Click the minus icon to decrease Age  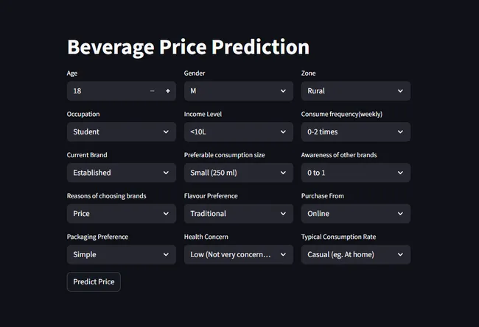tap(153, 91)
